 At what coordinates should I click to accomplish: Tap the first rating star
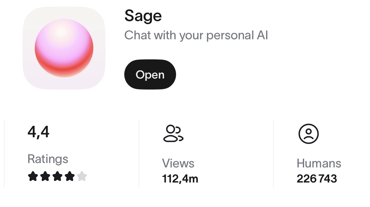pos(32,177)
